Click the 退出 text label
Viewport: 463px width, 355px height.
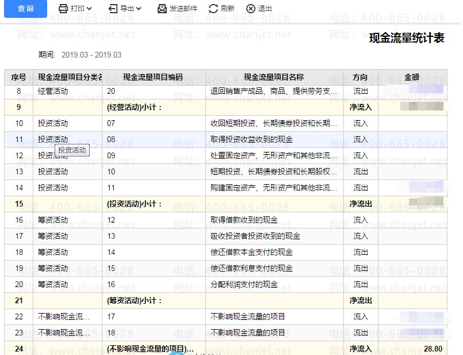265,9
